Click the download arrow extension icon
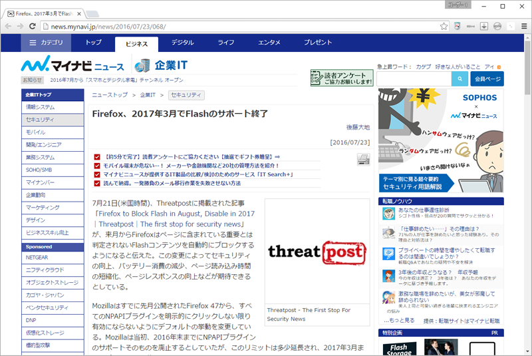Screen dimensions: 532x356 484,26
